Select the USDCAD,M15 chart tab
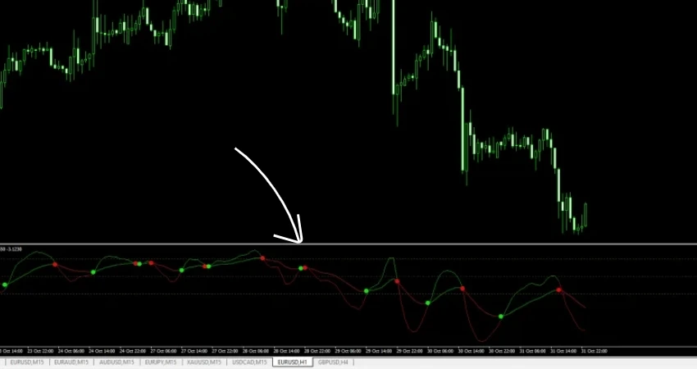This screenshot has width=697, height=369. pos(249,362)
